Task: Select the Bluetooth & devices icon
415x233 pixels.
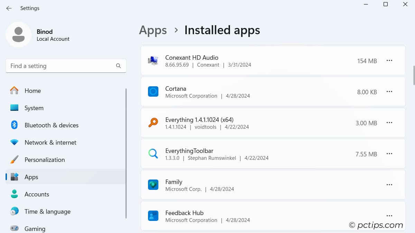Action: [14, 125]
